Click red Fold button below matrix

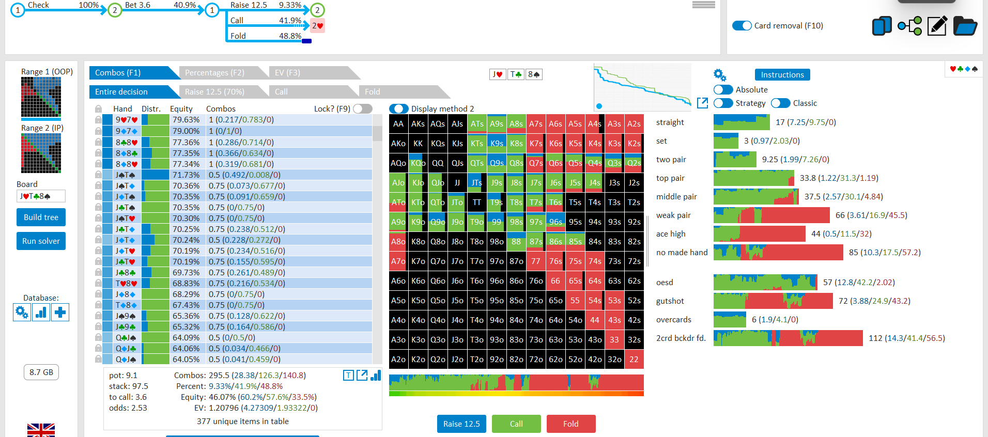point(571,424)
